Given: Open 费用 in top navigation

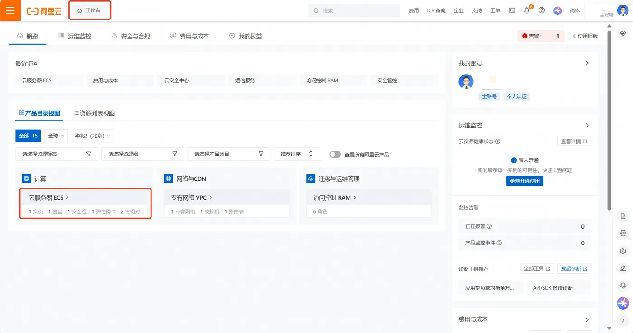Looking at the screenshot, I should click(x=414, y=10).
